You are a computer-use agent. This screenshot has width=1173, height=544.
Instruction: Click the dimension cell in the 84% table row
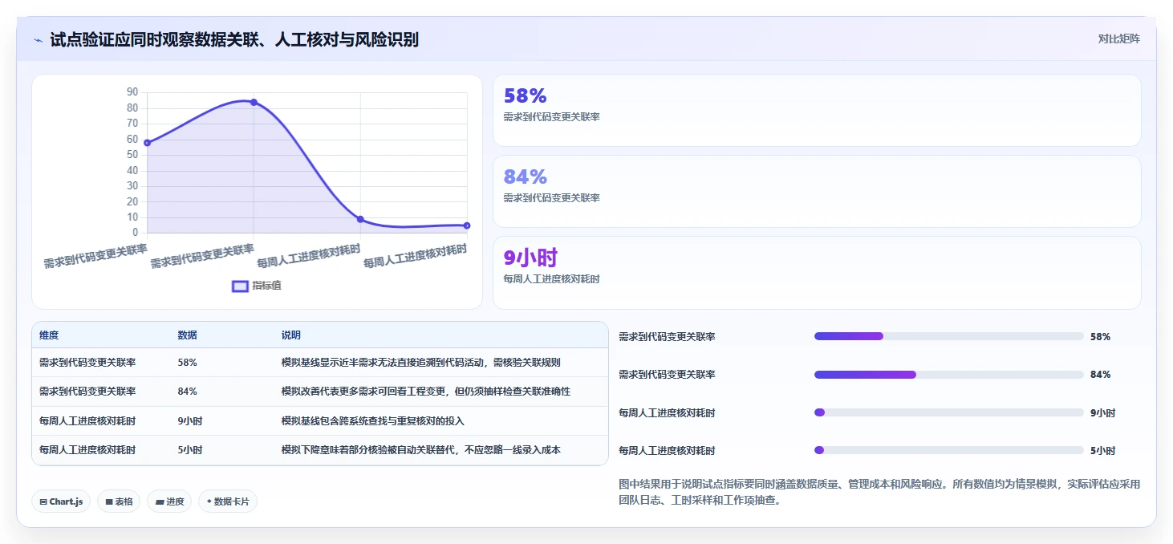click(87, 392)
